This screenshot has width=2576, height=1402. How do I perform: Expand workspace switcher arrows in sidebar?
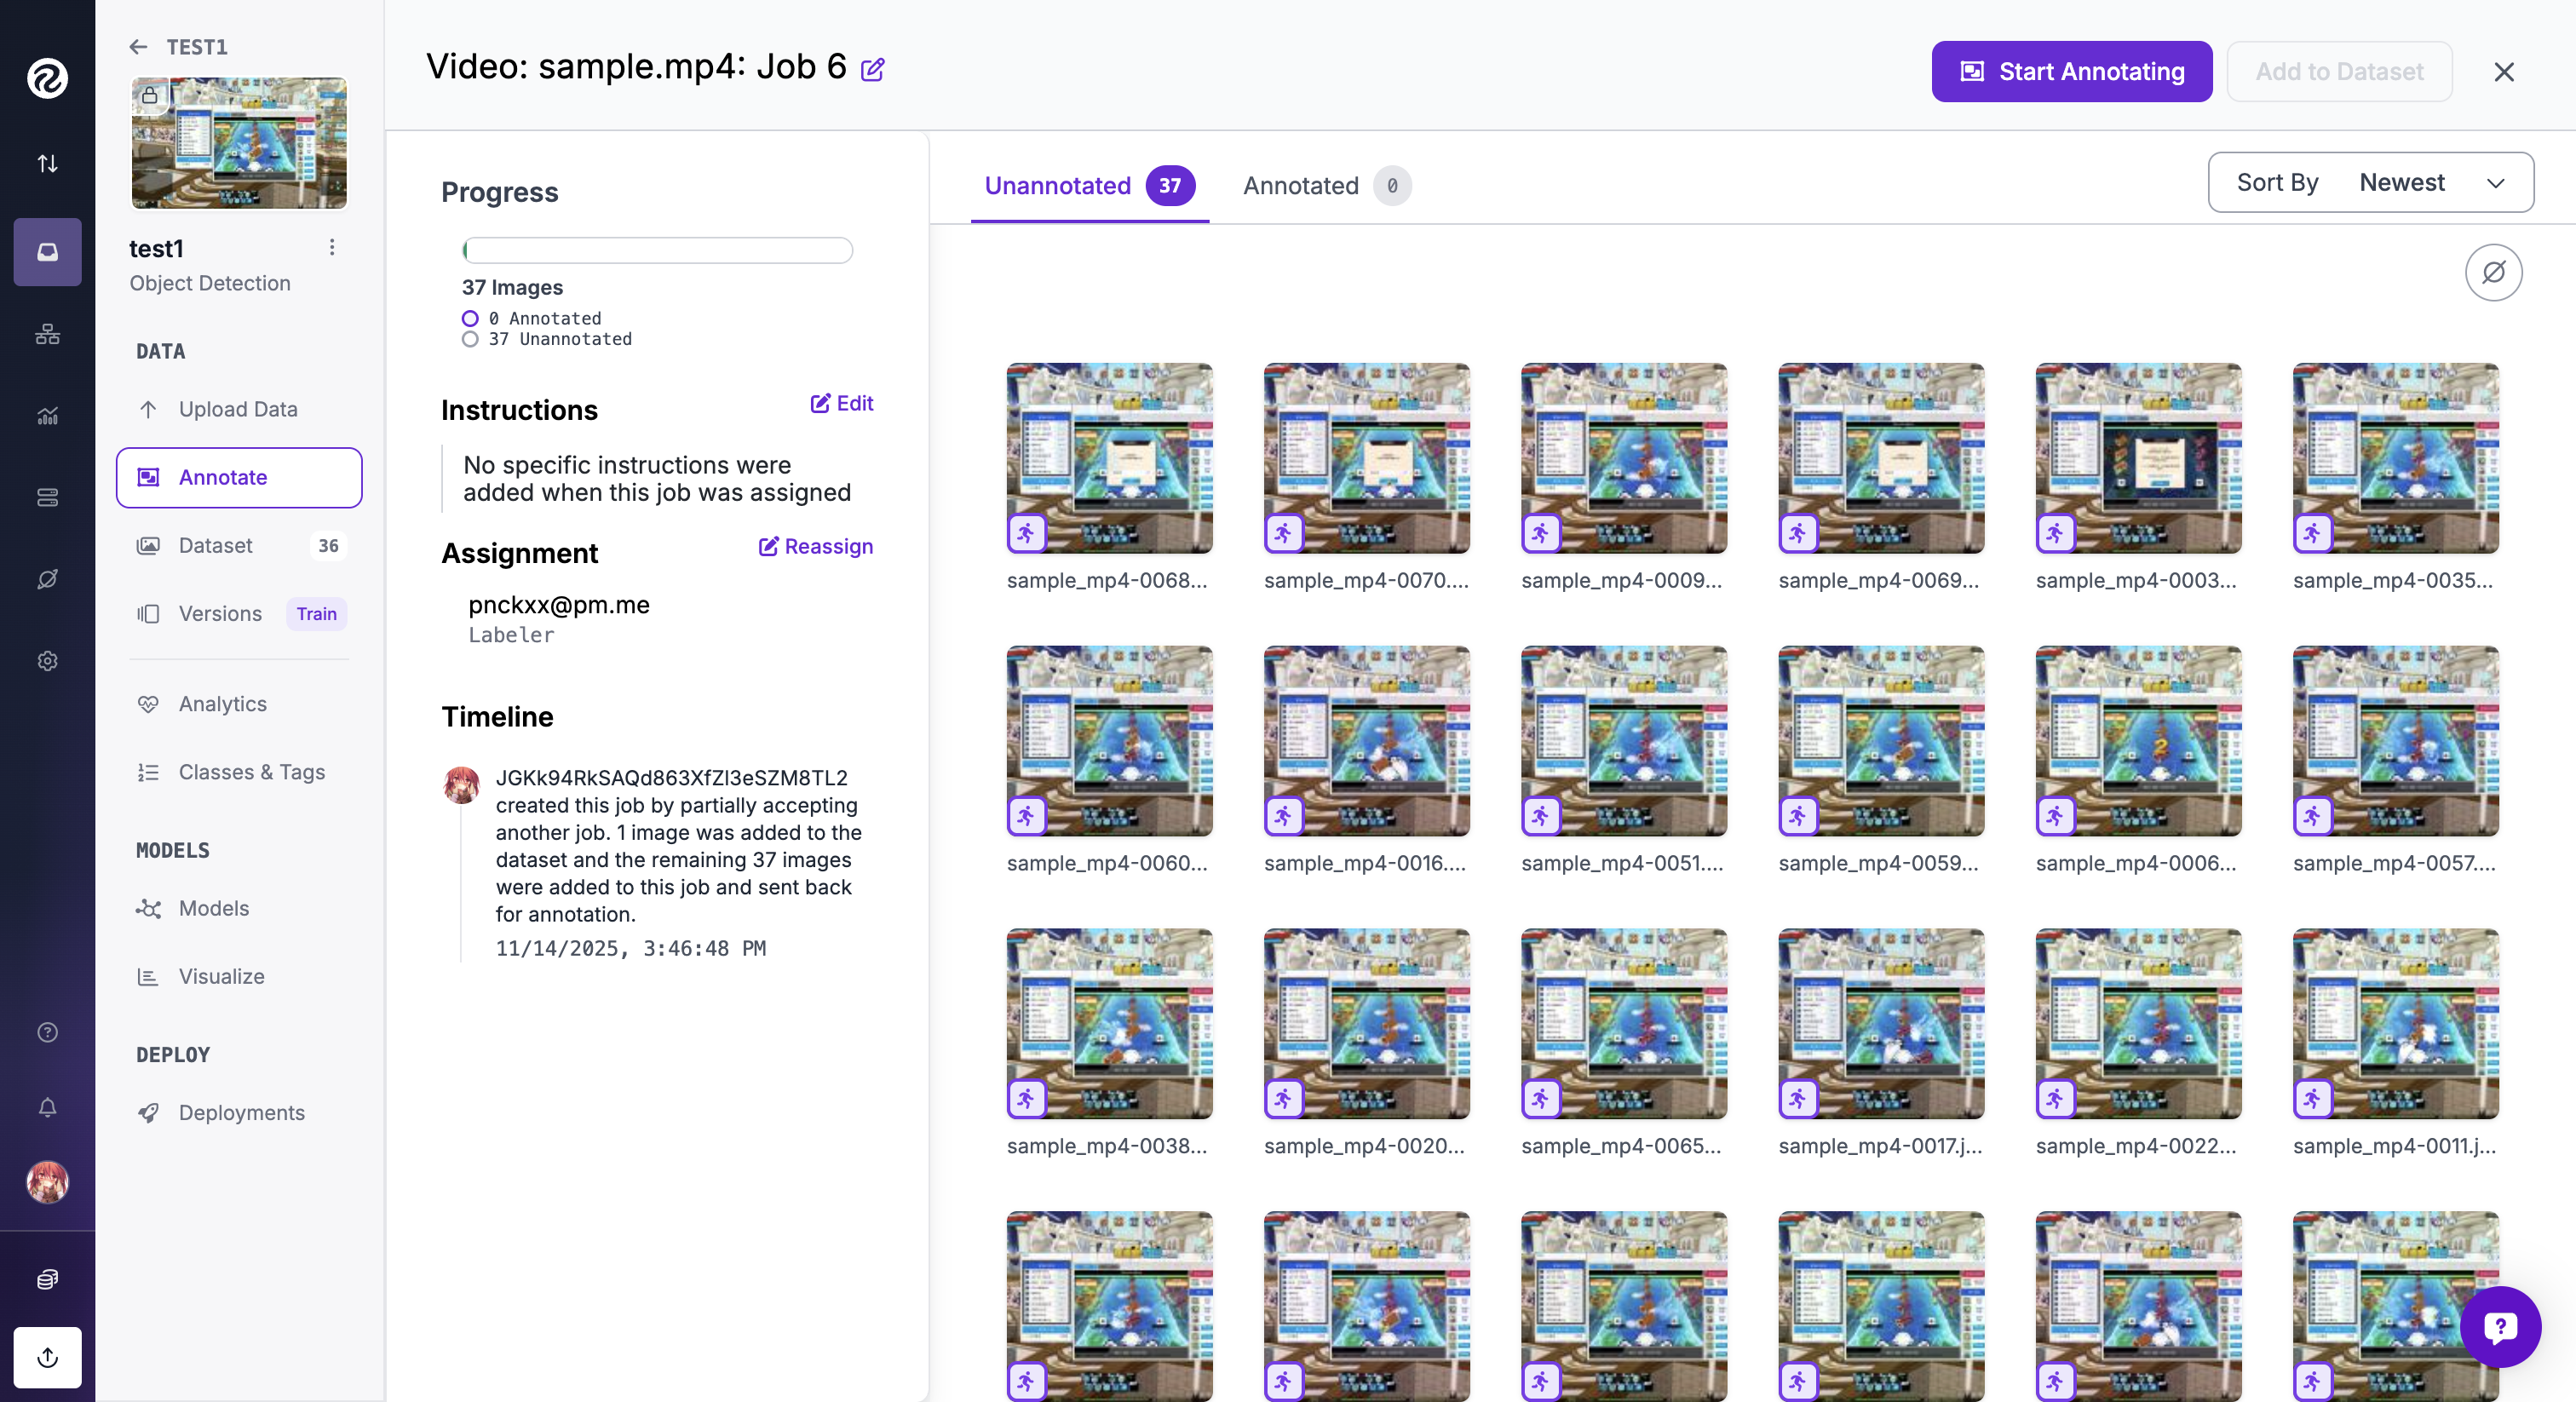[x=47, y=163]
